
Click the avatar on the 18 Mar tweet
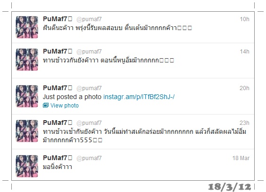point(27,166)
